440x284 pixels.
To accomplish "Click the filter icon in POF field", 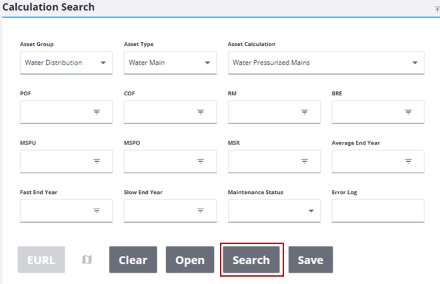I will tap(97, 112).
